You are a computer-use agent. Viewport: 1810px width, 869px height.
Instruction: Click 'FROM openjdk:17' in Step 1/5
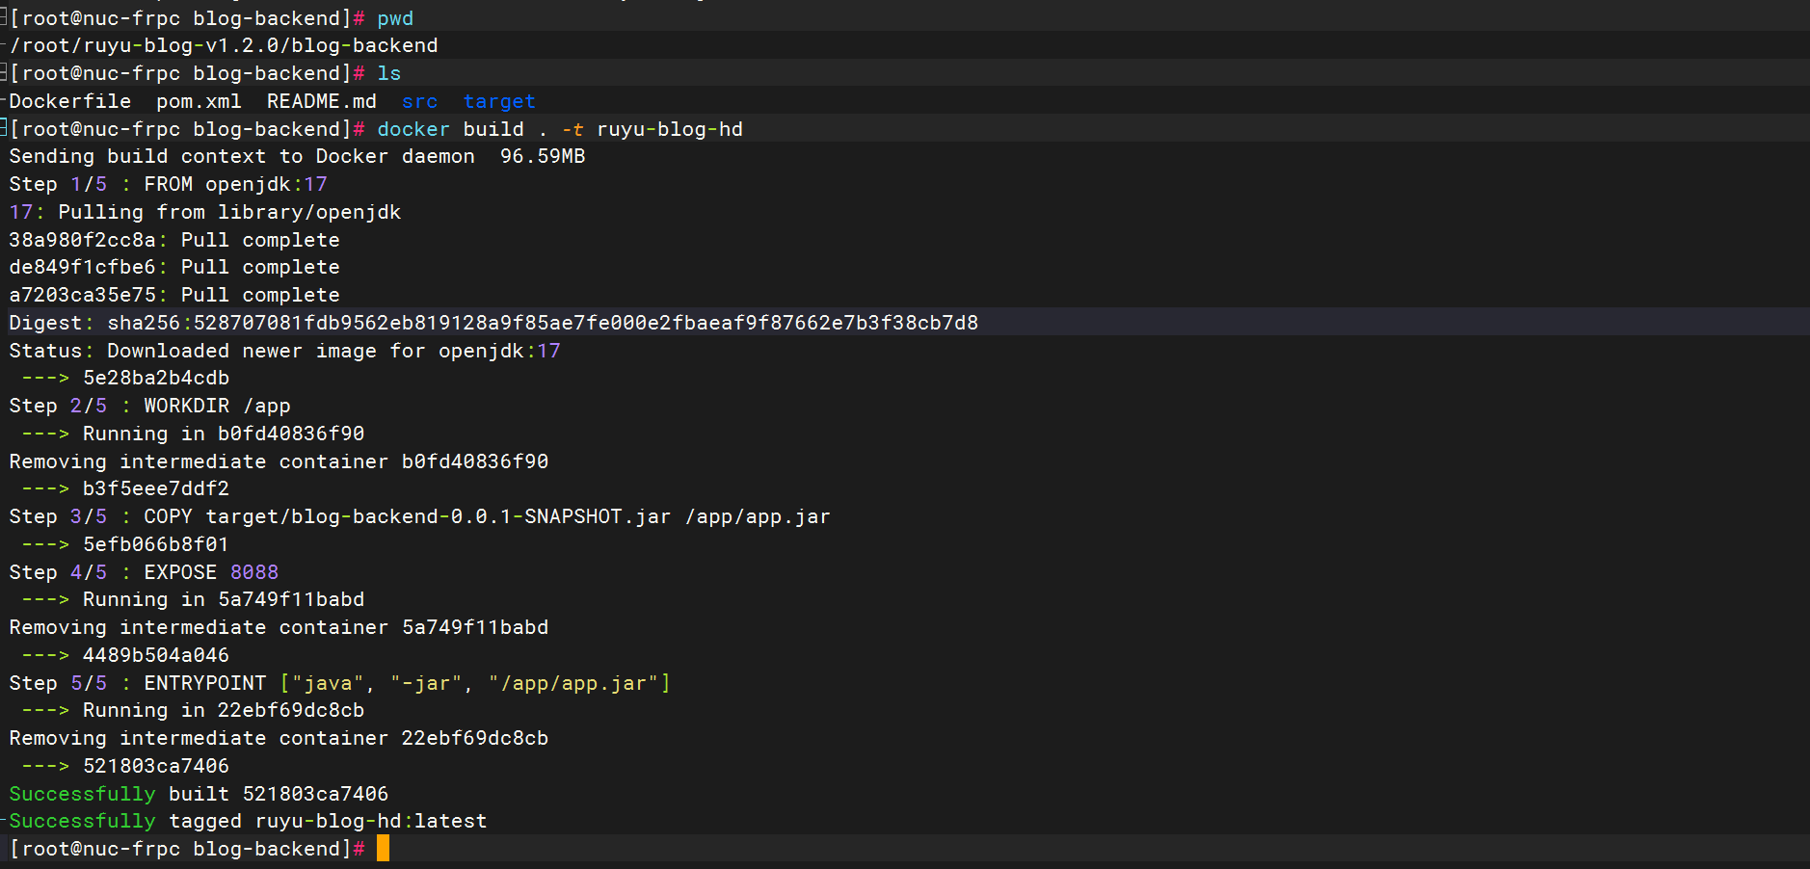pos(236,184)
